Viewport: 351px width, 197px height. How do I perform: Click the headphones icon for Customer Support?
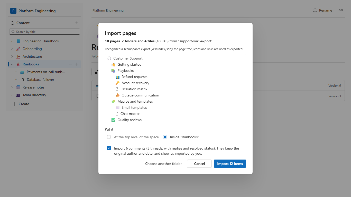[x=109, y=58]
